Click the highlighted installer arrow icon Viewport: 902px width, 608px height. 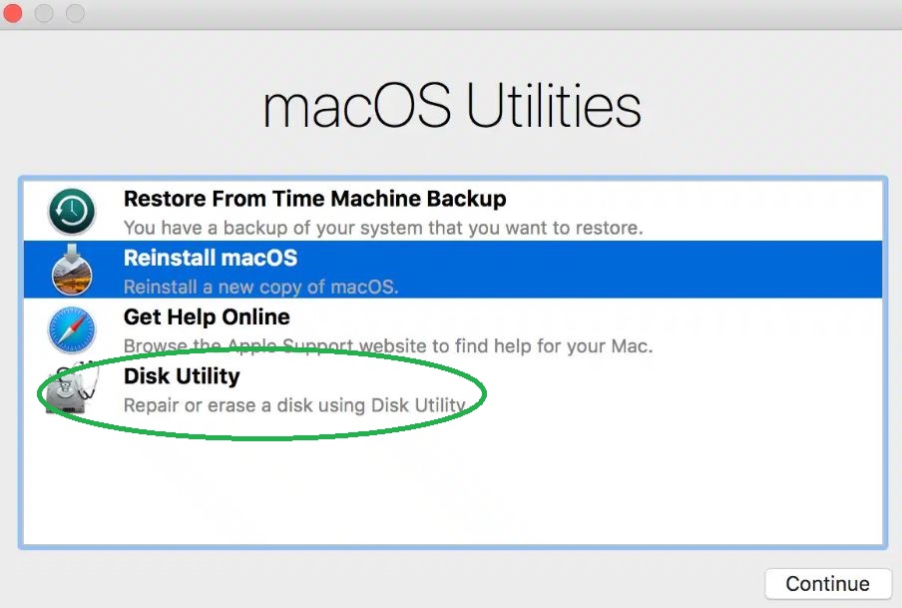point(71,270)
